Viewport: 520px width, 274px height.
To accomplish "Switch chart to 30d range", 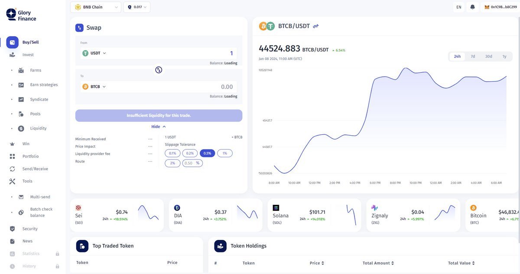I will coord(488,57).
